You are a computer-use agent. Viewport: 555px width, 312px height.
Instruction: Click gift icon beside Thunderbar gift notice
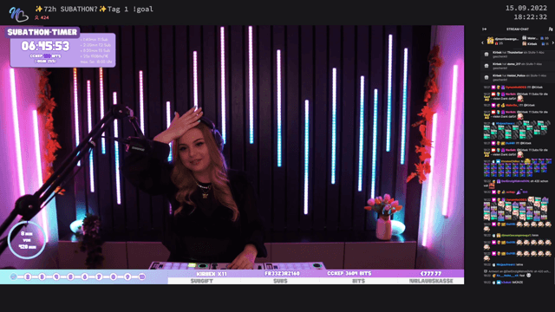(x=486, y=55)
